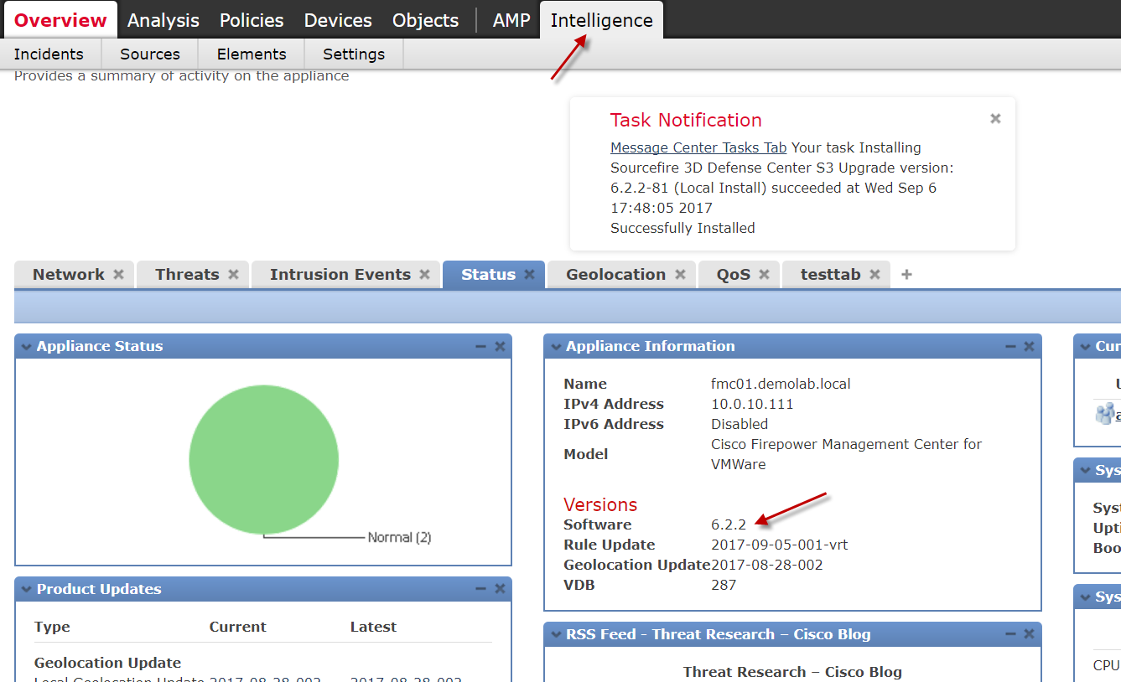This screenshot has height=682, width=1121.
Task: Switch to the QoS dashboard tab
Action: click(x=734, y=275)
